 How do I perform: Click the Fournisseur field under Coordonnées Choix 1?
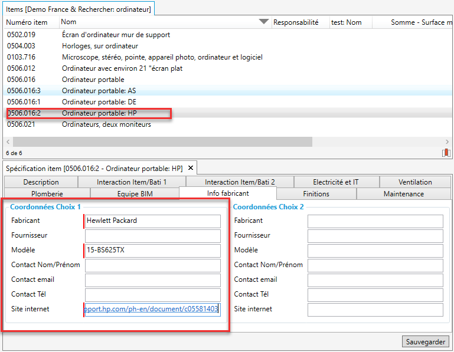[152, 236]
